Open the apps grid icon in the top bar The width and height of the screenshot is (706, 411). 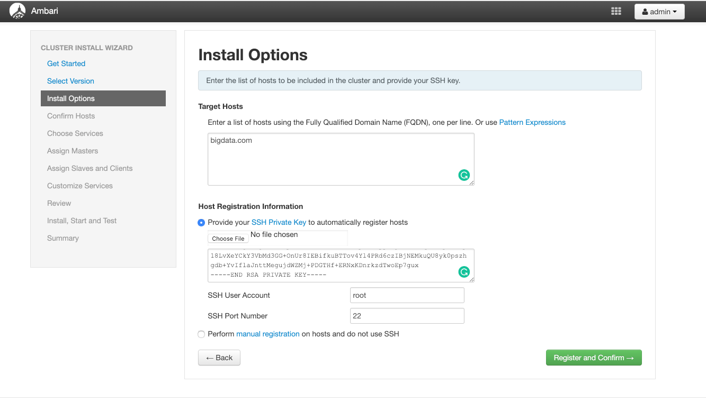click(x=616, y=11)
